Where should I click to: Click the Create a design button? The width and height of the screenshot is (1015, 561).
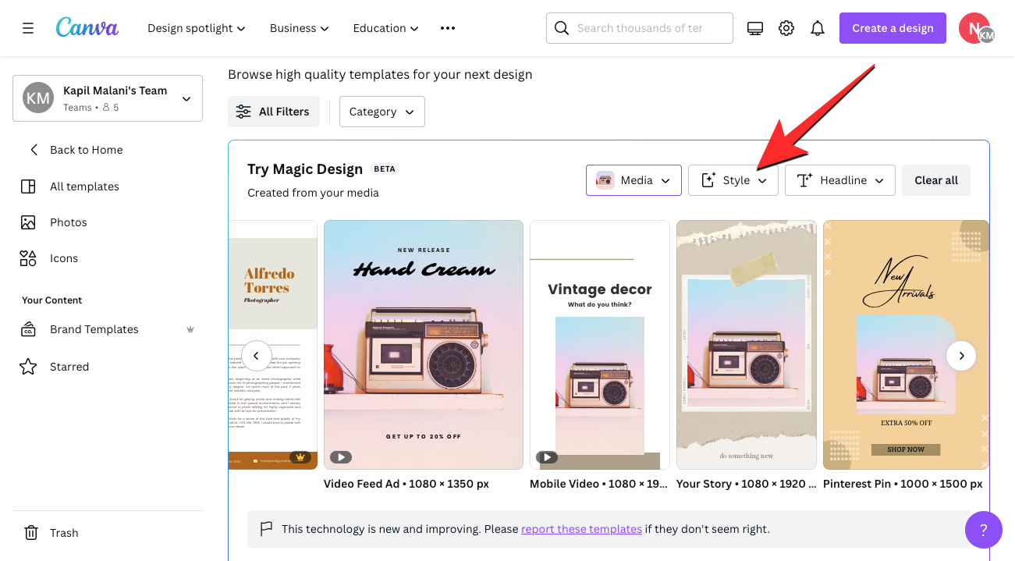(x=893, y=28)
